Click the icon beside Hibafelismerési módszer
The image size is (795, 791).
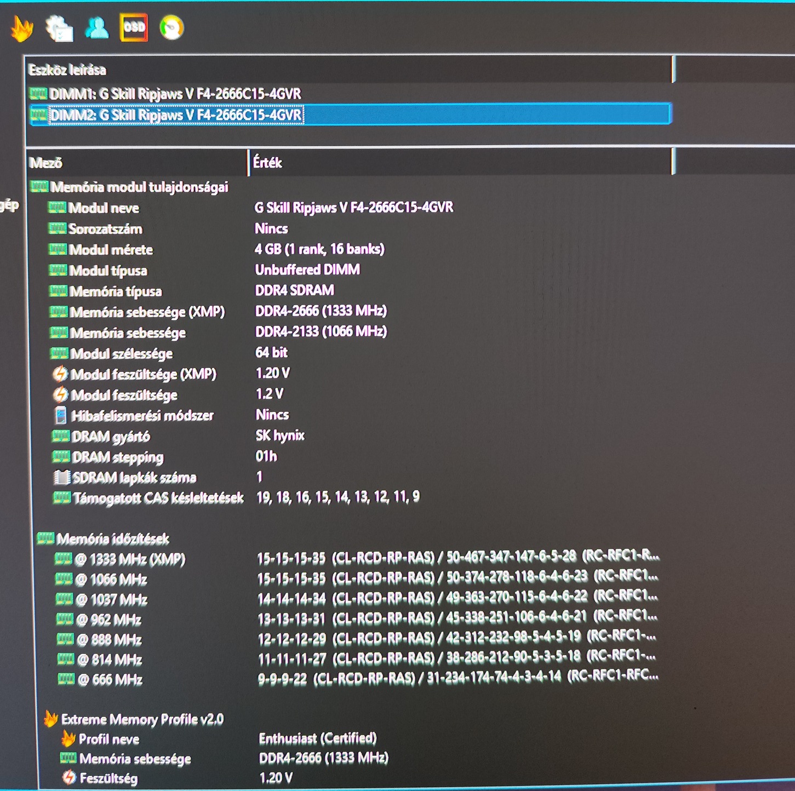[61, 416]
